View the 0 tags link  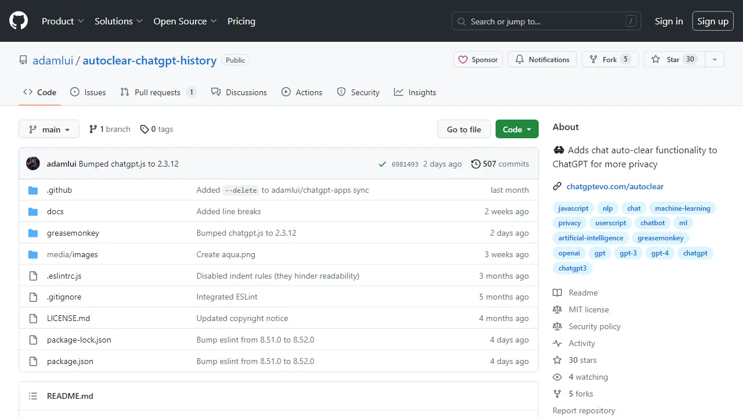pos(157,129)
